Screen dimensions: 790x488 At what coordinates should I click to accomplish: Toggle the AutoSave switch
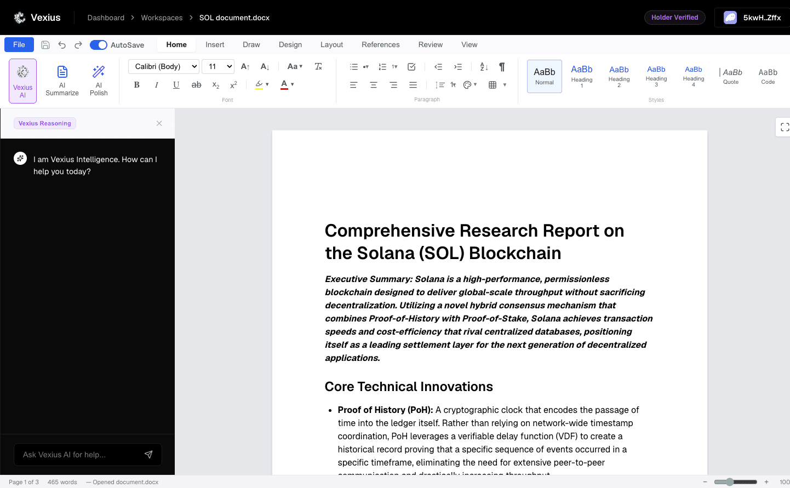99,45
